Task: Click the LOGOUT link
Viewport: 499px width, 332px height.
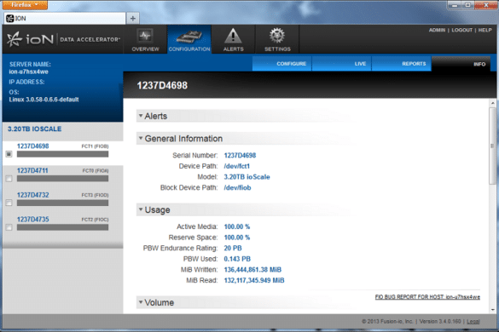Action: (x=461, y=30)
